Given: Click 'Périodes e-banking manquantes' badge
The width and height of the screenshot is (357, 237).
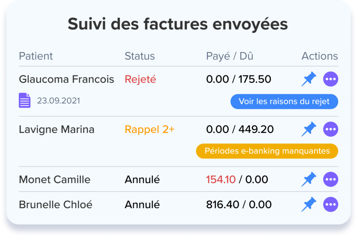Looking at the screenshot, I should point(267,151).
